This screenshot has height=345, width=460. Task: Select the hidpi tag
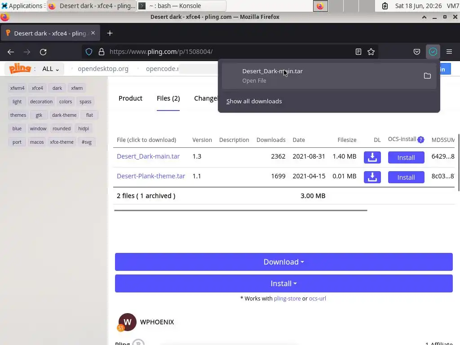(x=84, y=128)
